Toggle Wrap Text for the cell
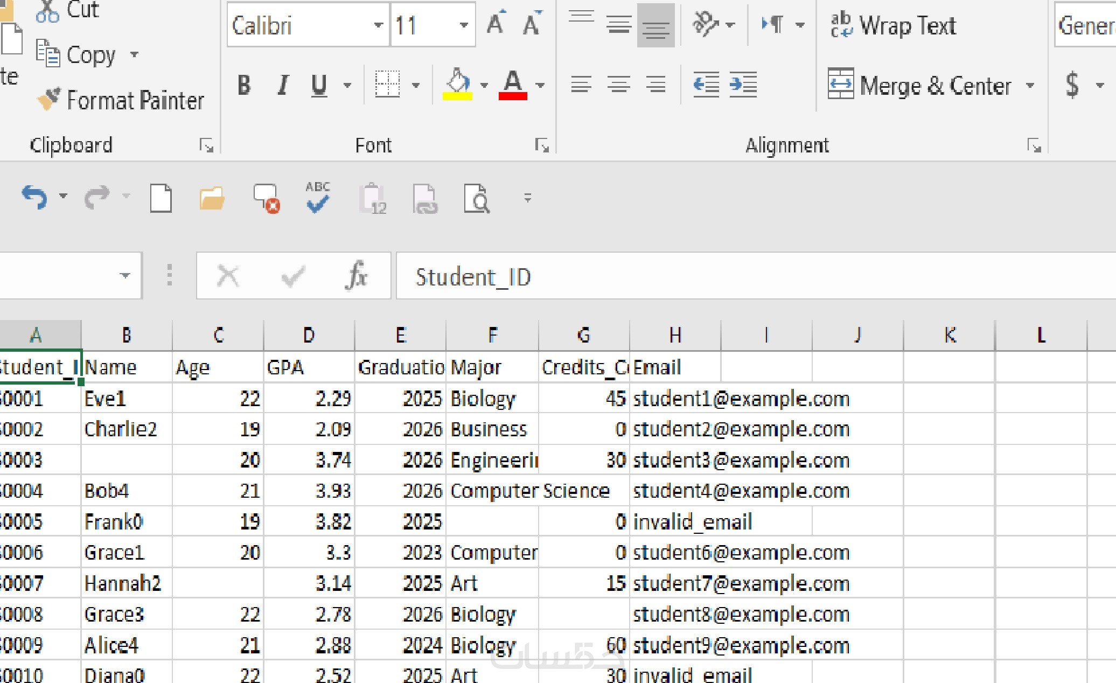This screenshot has height=683, width=1116. (x=893, y=25)
